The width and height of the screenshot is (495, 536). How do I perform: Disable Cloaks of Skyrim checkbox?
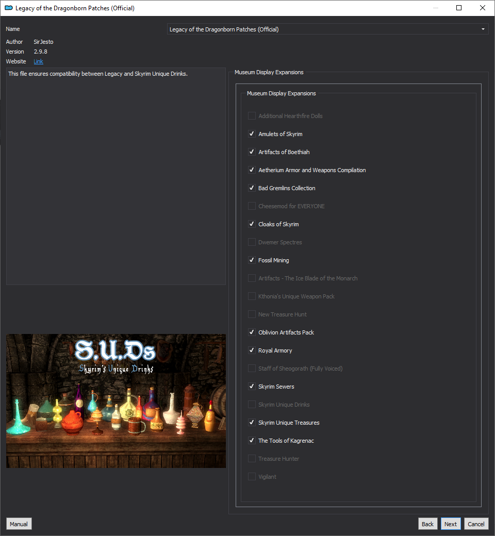(x=252, y=224)
